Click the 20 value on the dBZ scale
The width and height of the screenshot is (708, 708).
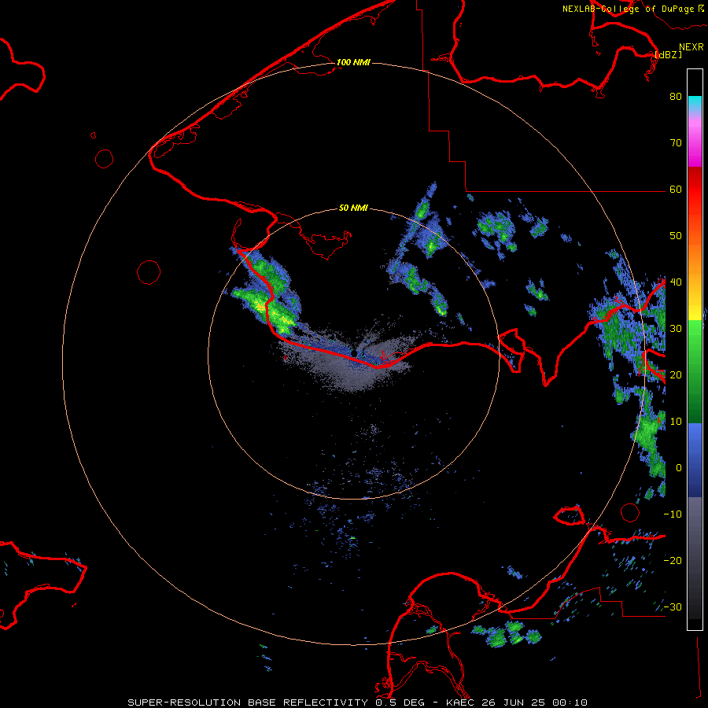[x=676, y=375]
